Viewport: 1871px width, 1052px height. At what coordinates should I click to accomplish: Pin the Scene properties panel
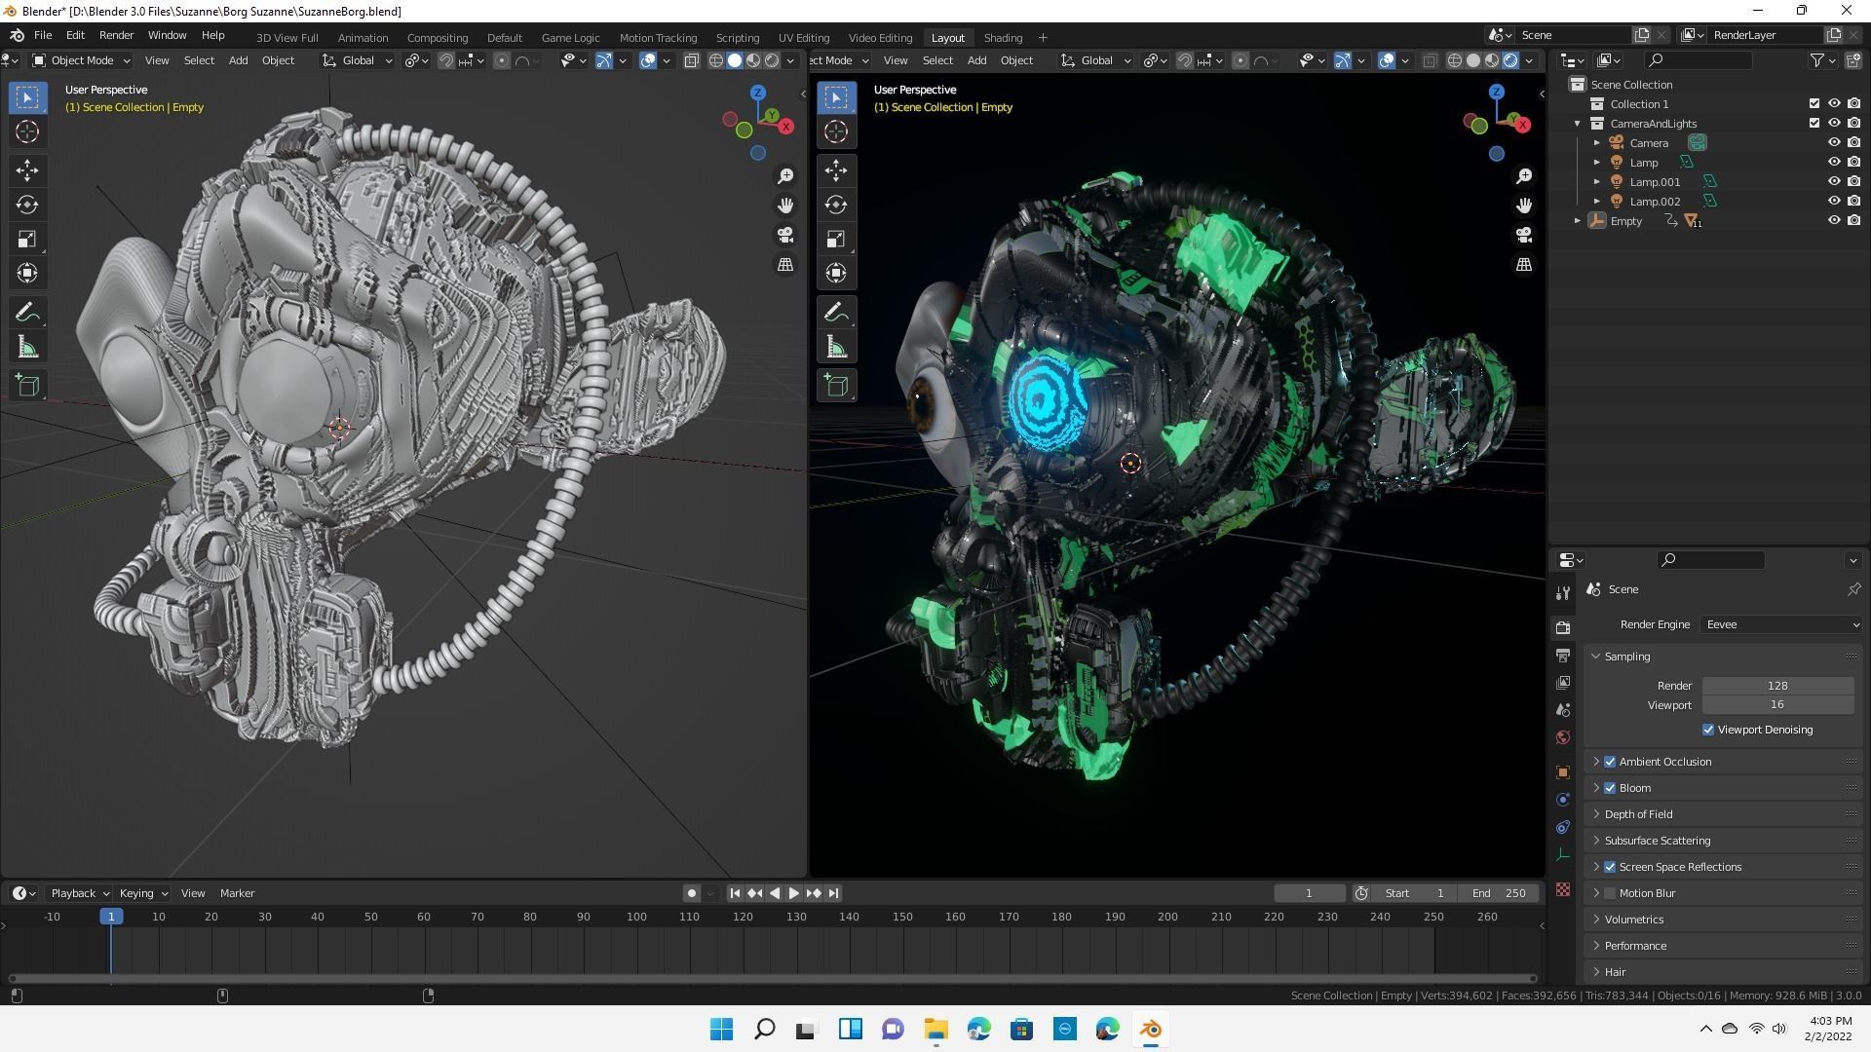pos(1853,589)
